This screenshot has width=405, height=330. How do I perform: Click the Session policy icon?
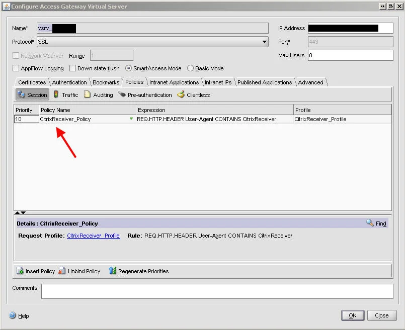tap(21, 94)
